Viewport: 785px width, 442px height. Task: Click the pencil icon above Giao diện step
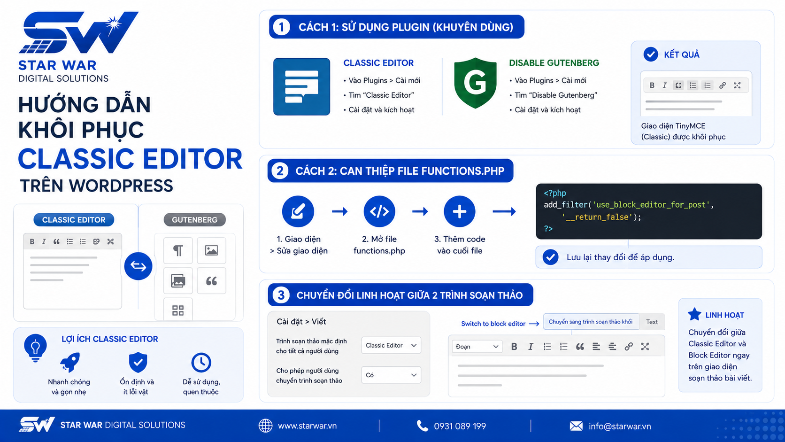coord(298,211)
